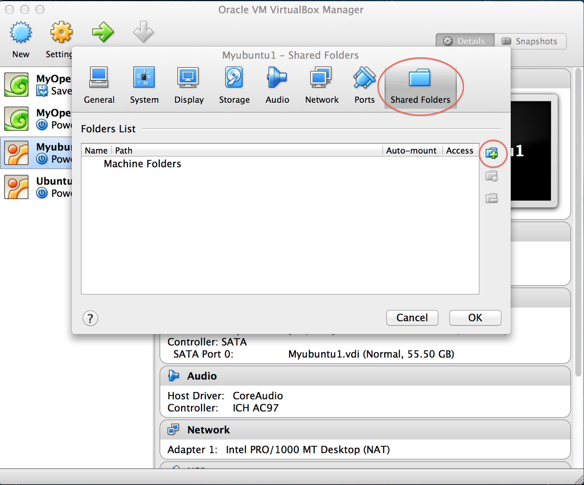584x485 pixels.
Task: Open the General settings page
Action: [x=99, y=84]
